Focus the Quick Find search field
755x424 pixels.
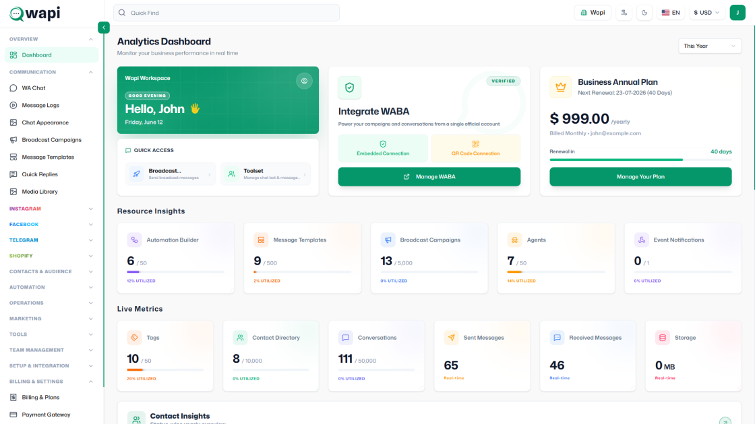point(227,13)
